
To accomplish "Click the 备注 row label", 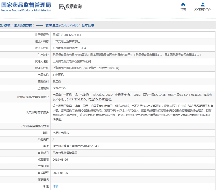I will (46, 146).
